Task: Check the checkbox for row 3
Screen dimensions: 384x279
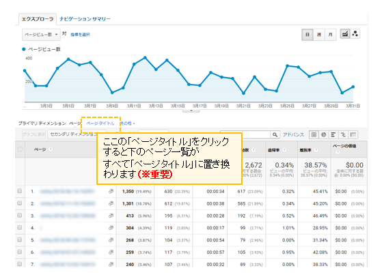Action: [20, 216]
